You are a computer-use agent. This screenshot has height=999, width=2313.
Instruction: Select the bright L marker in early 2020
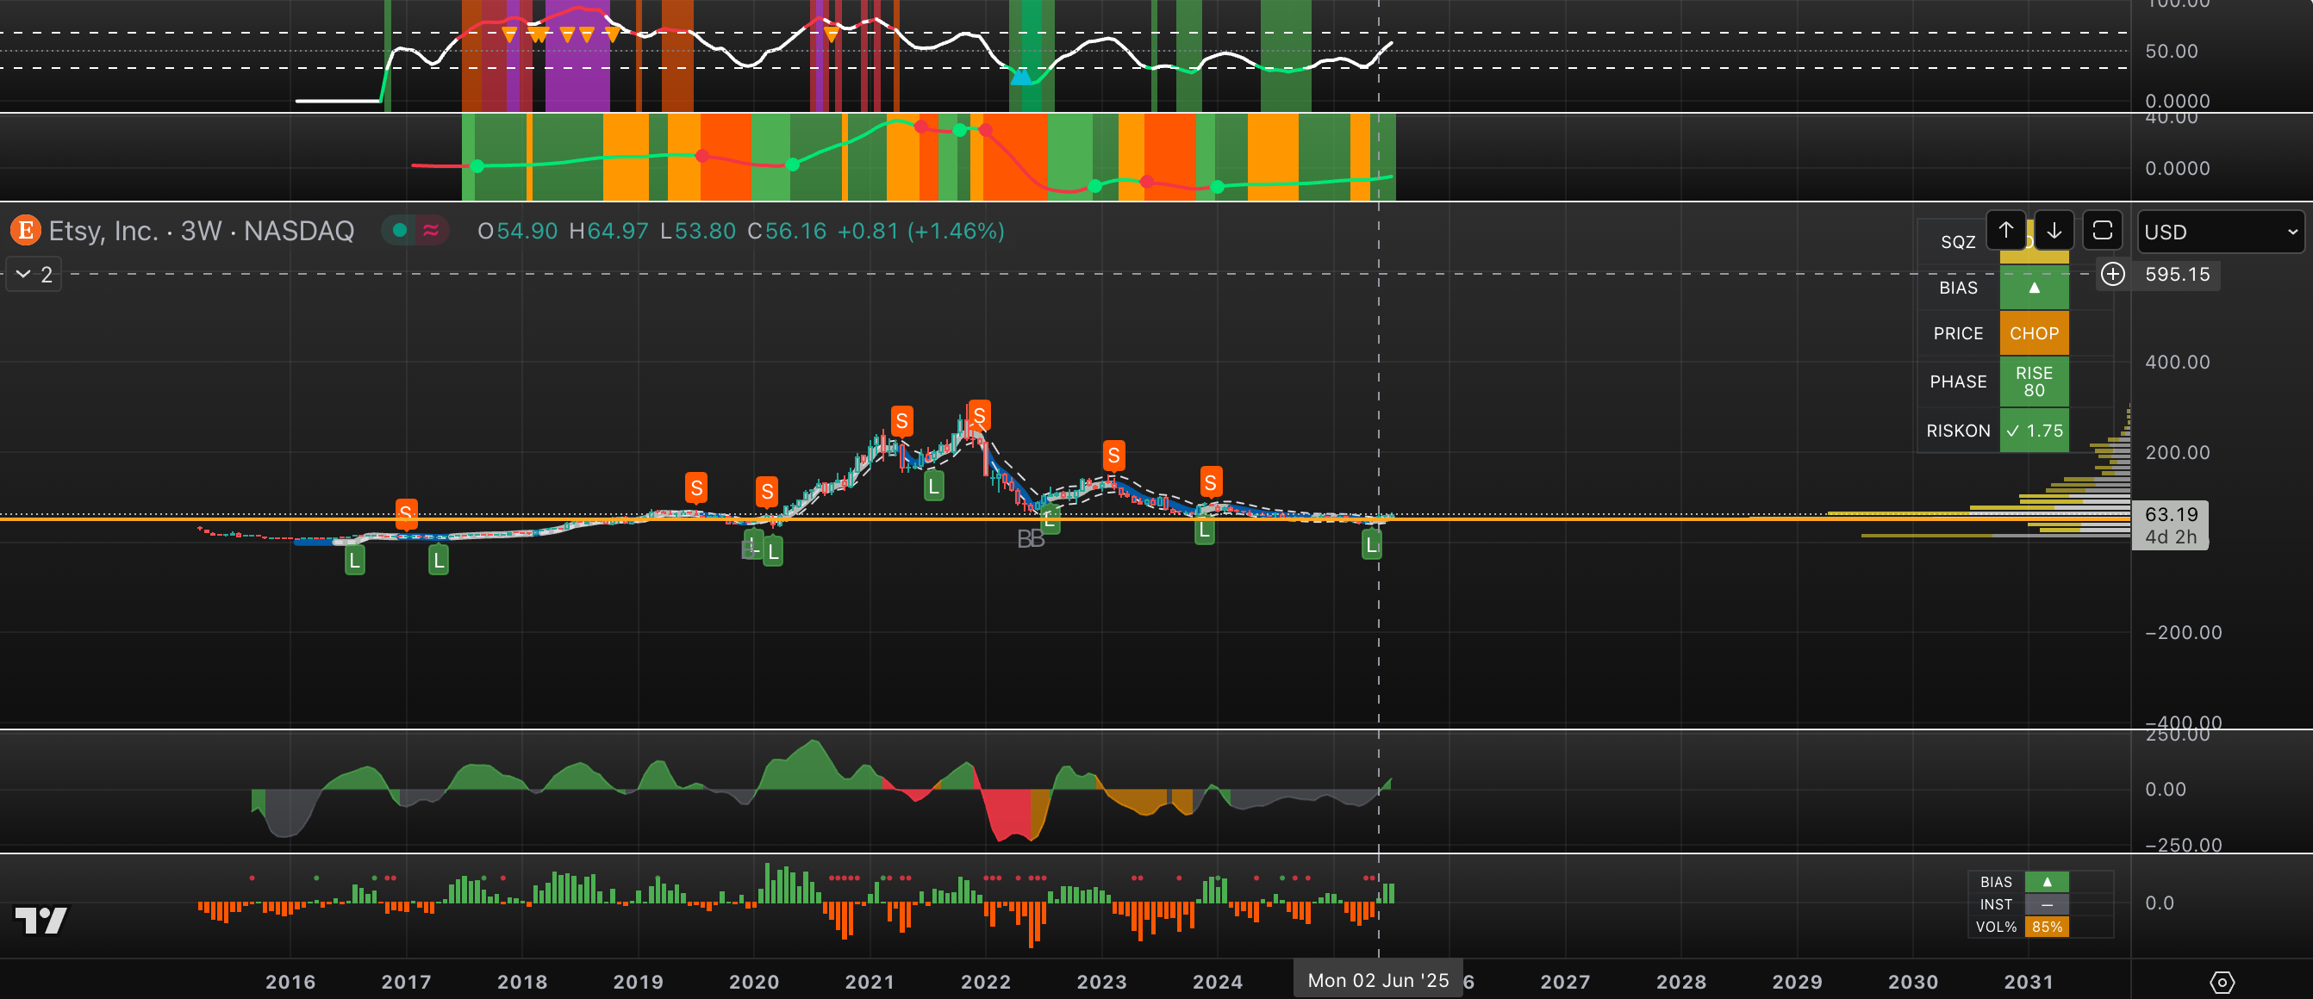point(773,552)
